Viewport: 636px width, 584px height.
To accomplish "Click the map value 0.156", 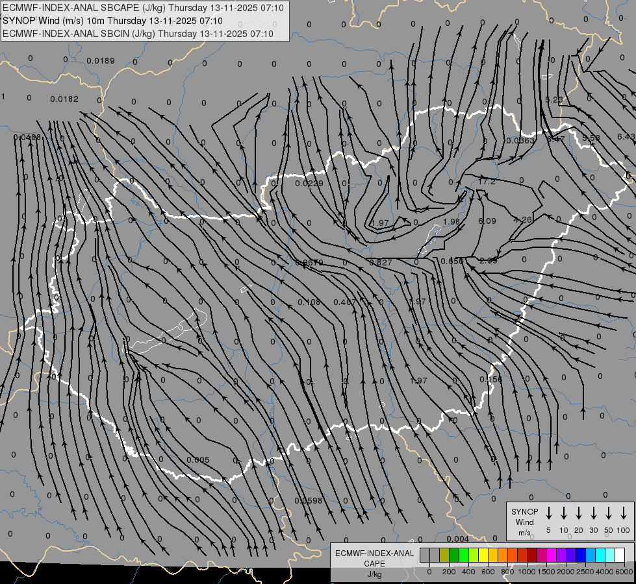I will pyautogui.click(x=490, y=380).
